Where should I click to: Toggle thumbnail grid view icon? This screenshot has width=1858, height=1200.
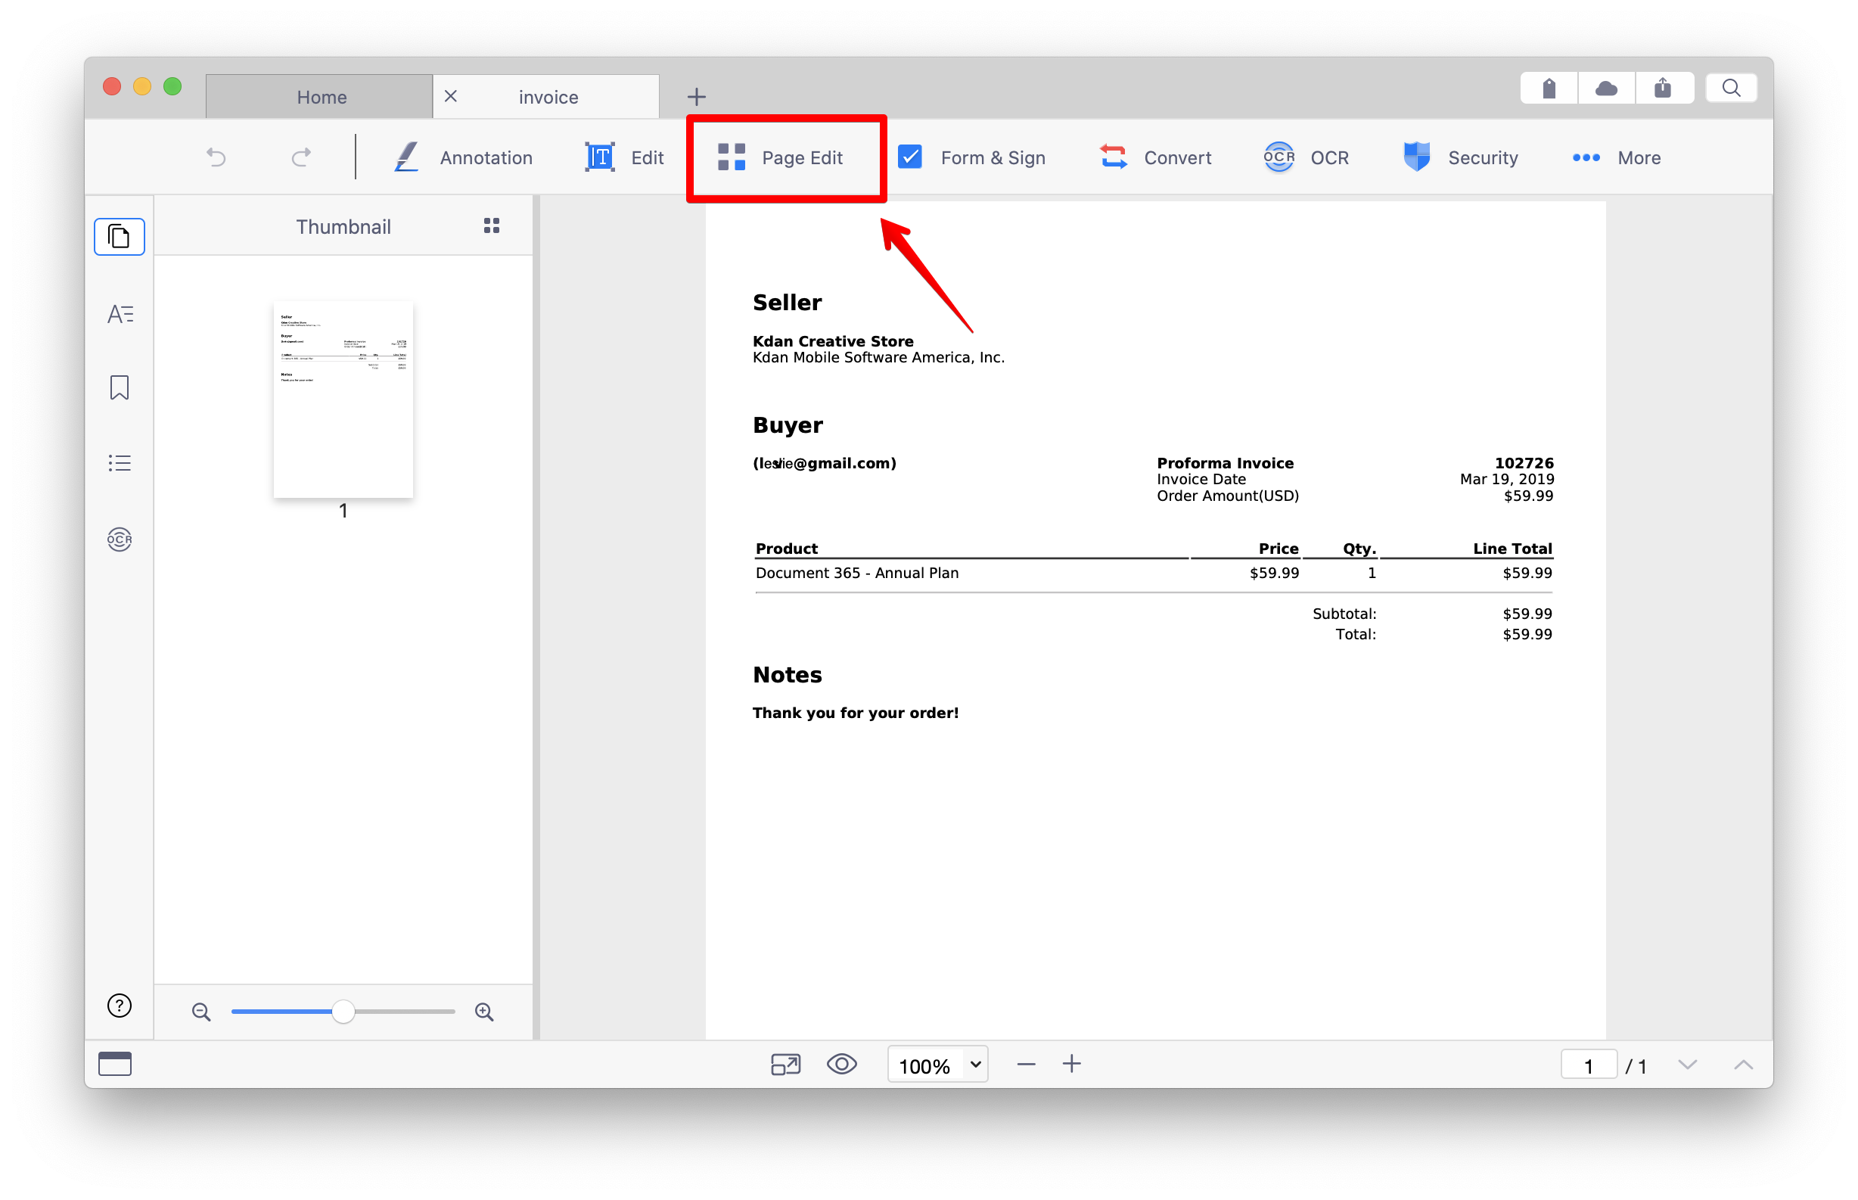coord(492,226)
